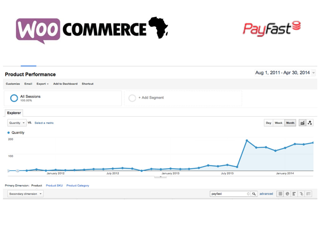
Task: Choose the performance bar view icon
Action: tap(294, 194)
